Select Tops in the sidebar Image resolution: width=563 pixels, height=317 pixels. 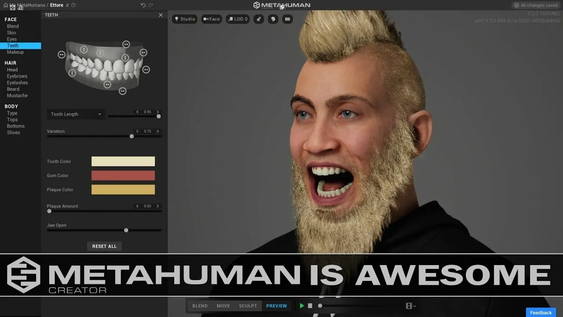[12, 120]
